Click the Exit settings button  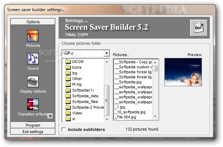pyautogui.click(x=33, y=132)
